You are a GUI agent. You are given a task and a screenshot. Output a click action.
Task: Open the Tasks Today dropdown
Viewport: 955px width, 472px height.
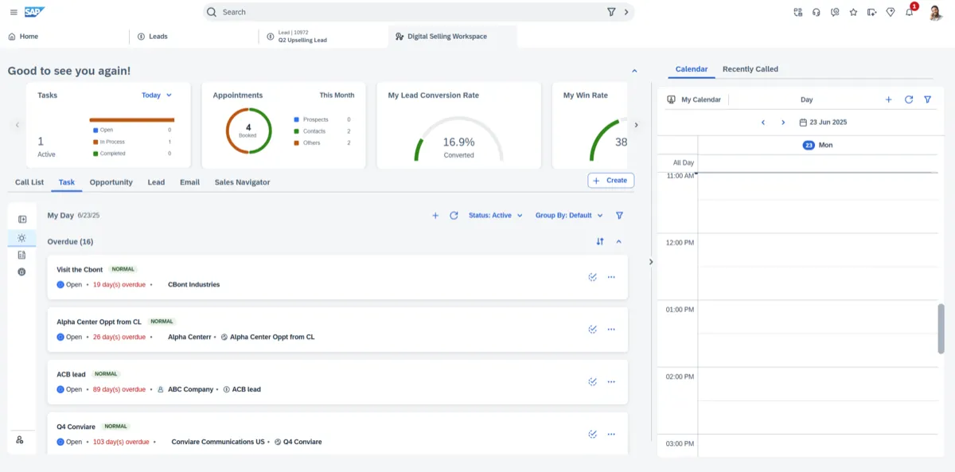157,95
